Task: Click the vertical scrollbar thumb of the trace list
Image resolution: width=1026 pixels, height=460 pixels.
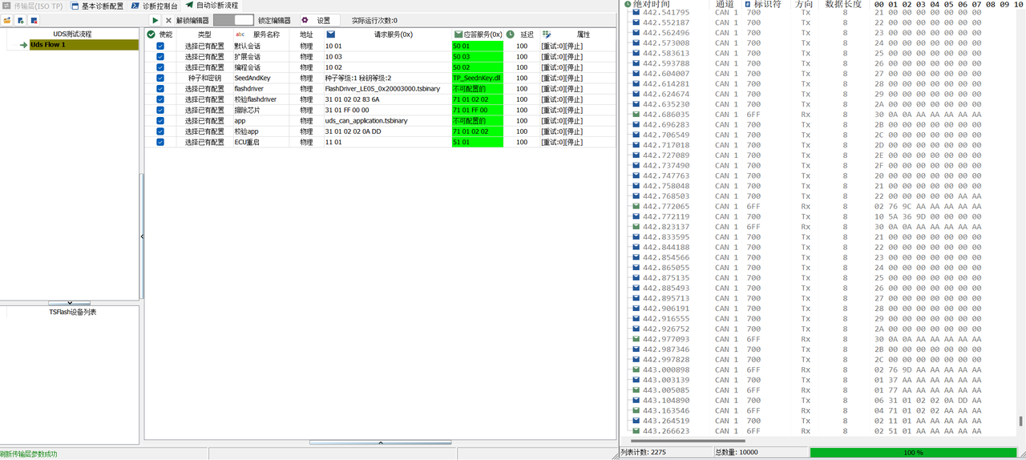Action: [1021, 421]
